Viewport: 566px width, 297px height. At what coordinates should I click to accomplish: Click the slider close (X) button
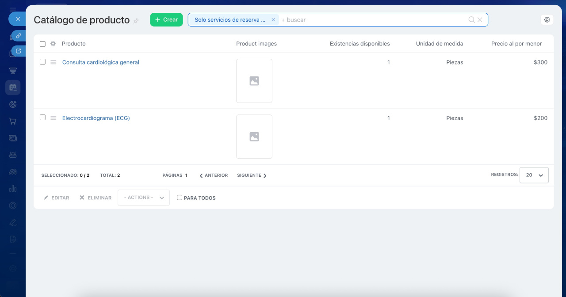coord(18,19)
